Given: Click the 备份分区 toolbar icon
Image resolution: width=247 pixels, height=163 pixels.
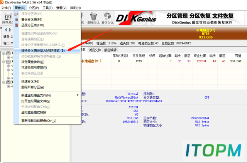Looking at the screenshot, I should [x=108, y=16].
